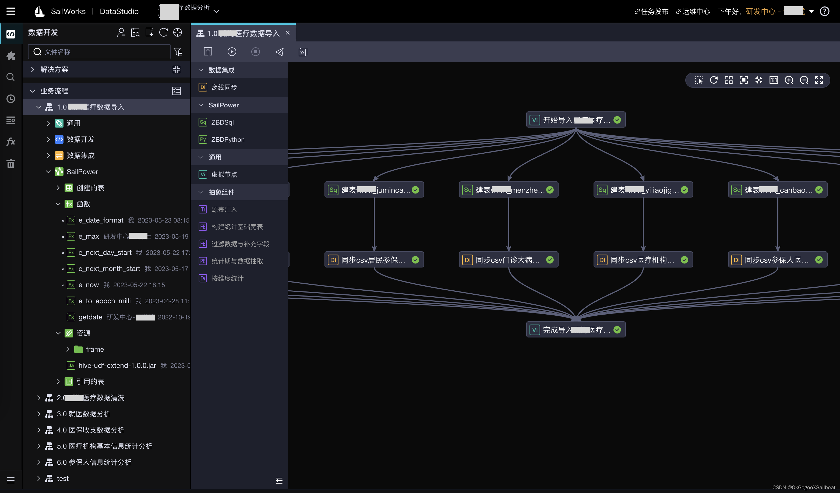Click the schedule/timer icon in toolbar

(x=10, y=98)
